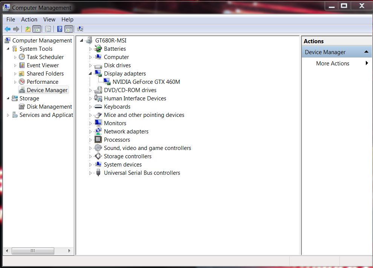Collapse the GT680R-MSI root node
Image resolution: width=373 pixels, height=268 pixels.
[x=82, y=40]
